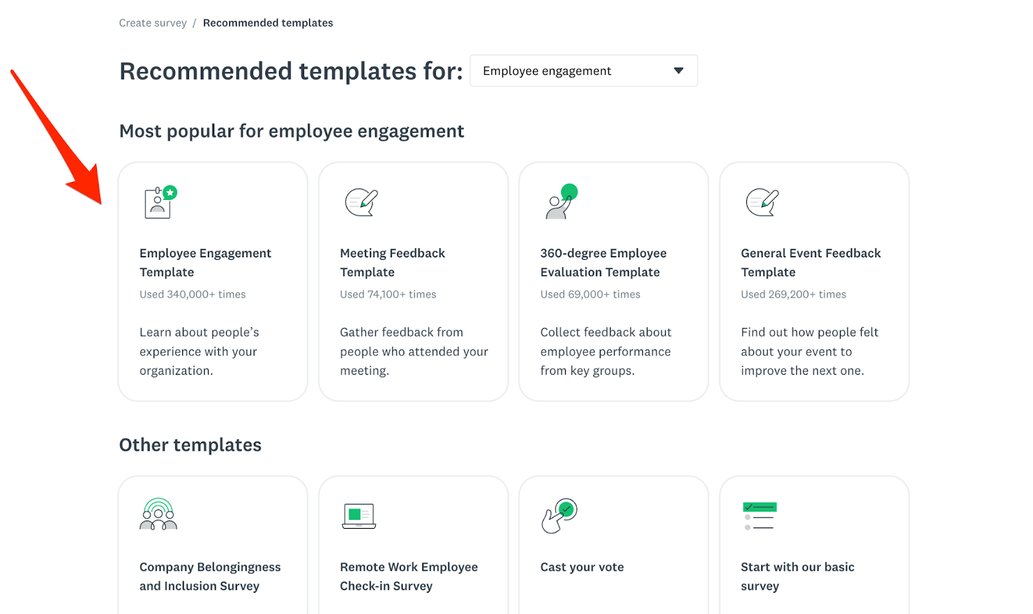Select the Employee Engagement Template badge icon
The width and height of the screenshot is (1033, 614).
(159, 201)
